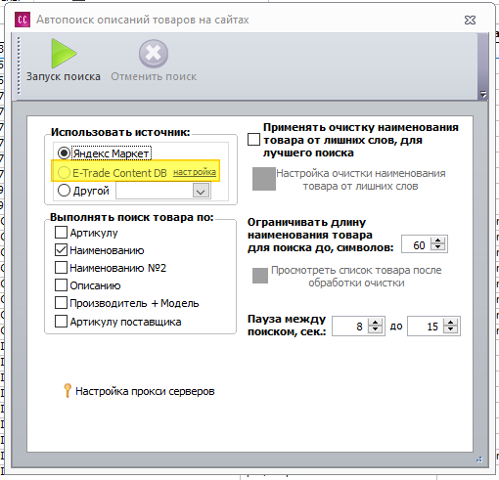Viewport: 499px width, 480px height.
Task: Click the grey square icon for name cleanup settings
Action: coord(264,179)
